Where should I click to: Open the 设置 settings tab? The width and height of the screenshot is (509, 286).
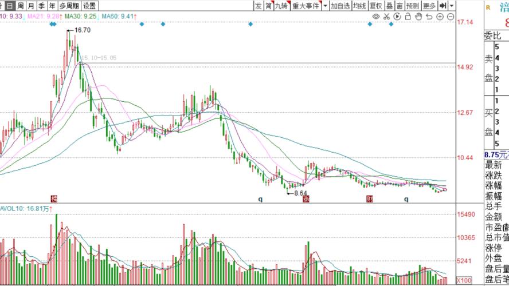point(89,6)
